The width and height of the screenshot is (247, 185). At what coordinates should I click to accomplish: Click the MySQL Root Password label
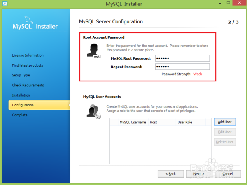[130, 58]
